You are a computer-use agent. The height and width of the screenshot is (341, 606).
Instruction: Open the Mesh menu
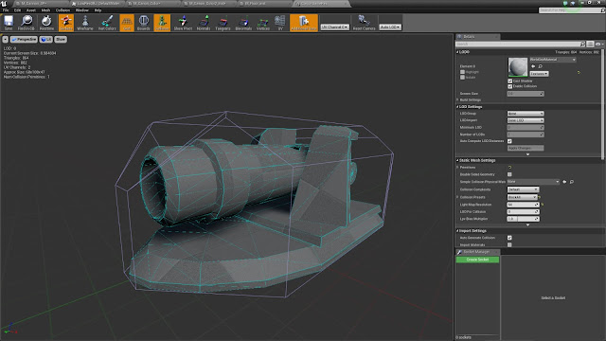coord(45,10)
